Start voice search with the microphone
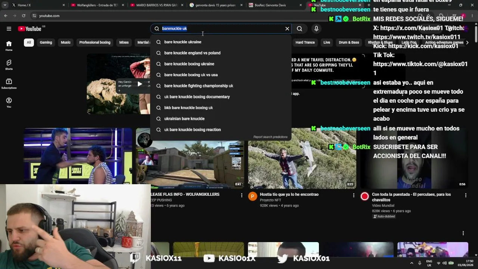Image resolution: width=478 pixels, height=269 pixels. pyautogui.click(x=316, y=28)
